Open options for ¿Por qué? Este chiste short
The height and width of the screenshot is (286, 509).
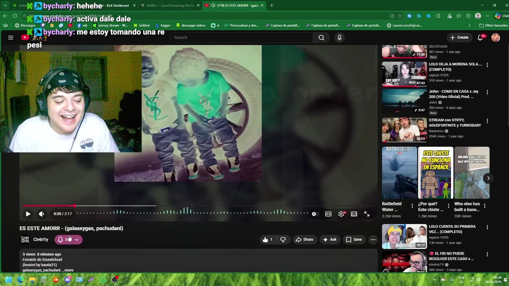[448, 206]
